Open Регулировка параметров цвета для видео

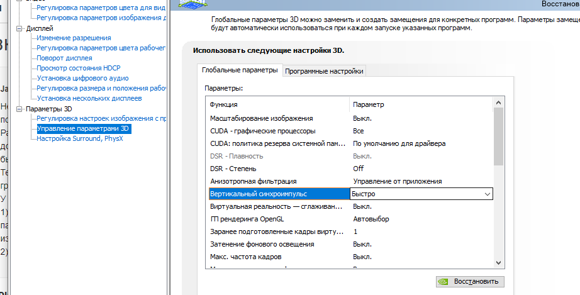tap(101, 8)
